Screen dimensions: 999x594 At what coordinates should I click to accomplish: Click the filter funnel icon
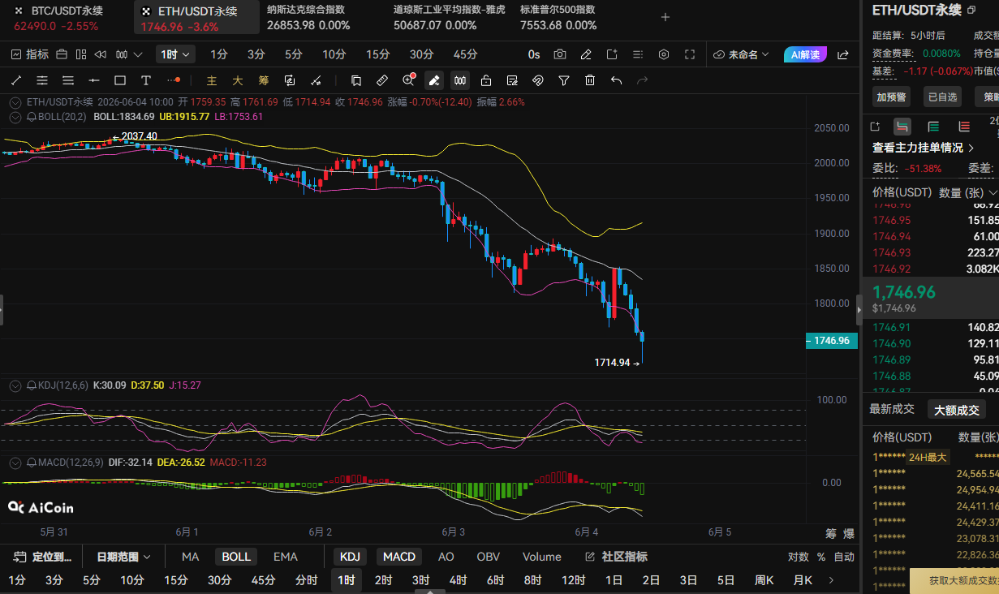pos(564,80)
